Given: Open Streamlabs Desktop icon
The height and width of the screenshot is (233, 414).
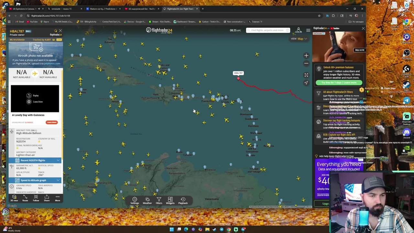Looking at the screenshot, I should click(407, 118).
